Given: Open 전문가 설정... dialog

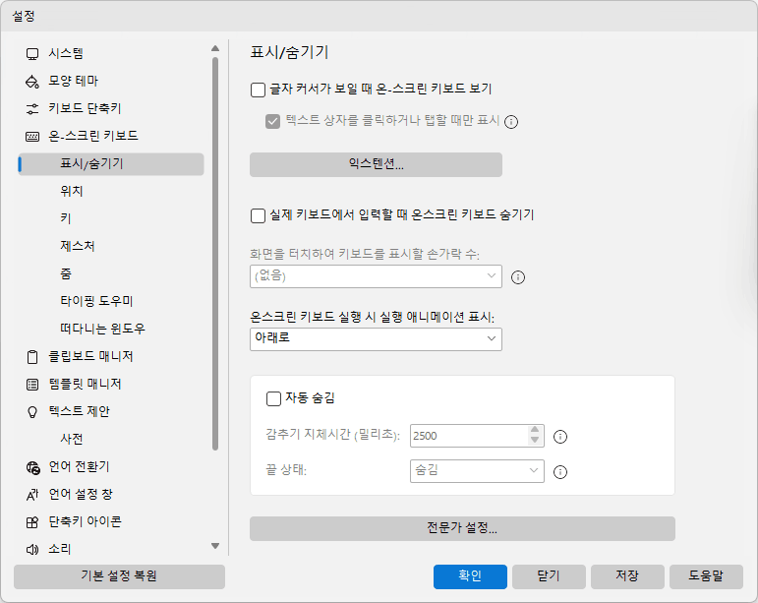Looking at the screenshot, I should 462,528.
